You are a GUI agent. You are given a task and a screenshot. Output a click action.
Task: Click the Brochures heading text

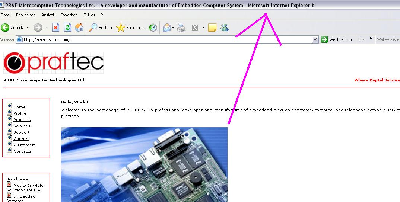click(17, 179)
